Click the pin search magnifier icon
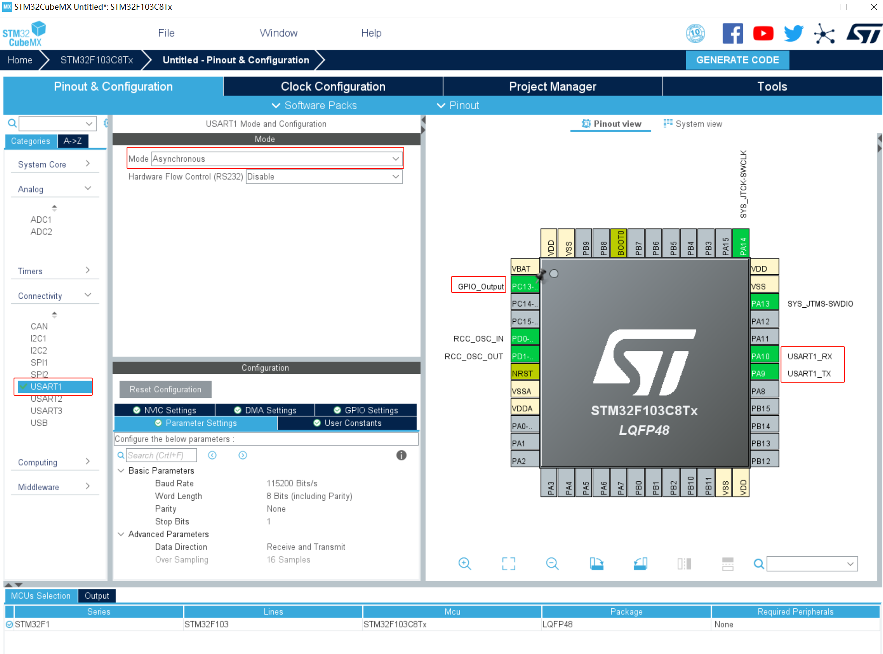Screen dimensions: 883x654 point(759,563)
